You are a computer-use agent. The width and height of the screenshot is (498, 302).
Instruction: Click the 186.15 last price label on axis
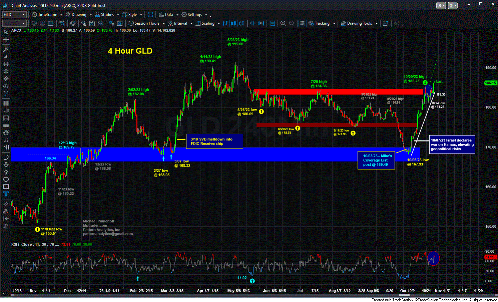(490, 83)
